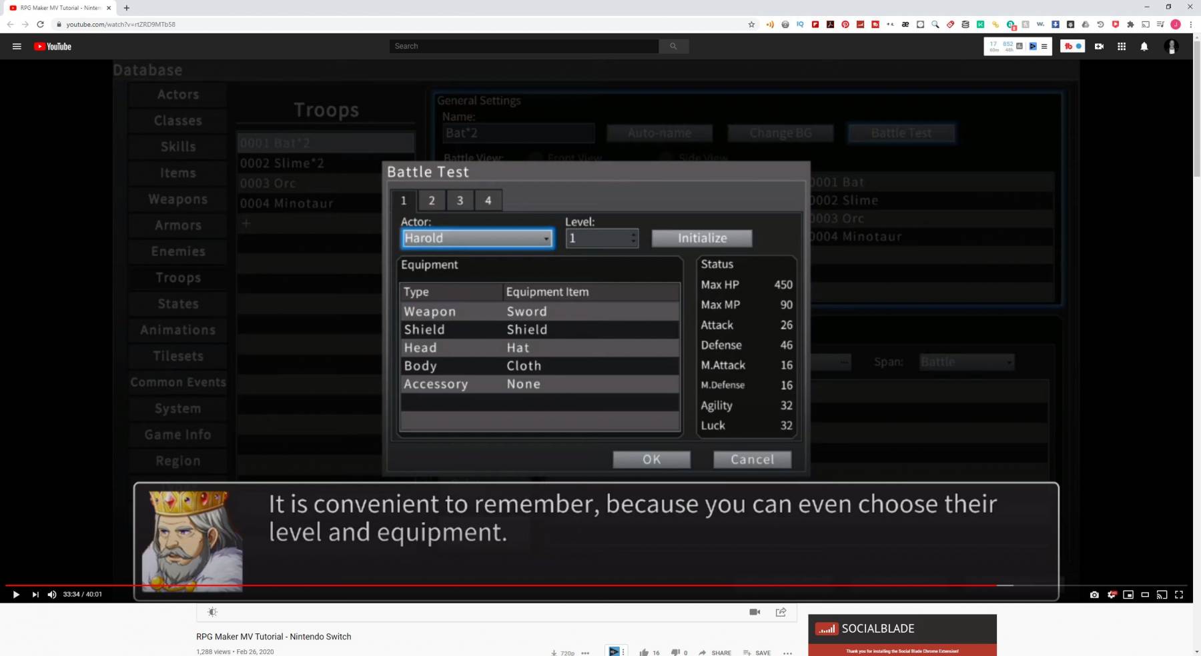Click the Social Blade stats extension widget

1018,46
